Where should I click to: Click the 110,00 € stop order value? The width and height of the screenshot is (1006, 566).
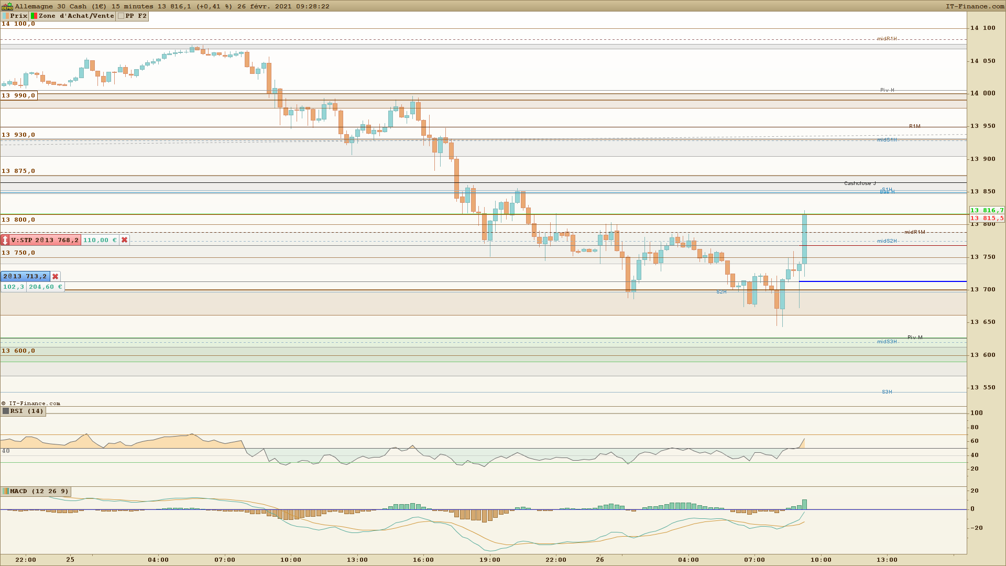click(x=100, y=241)
